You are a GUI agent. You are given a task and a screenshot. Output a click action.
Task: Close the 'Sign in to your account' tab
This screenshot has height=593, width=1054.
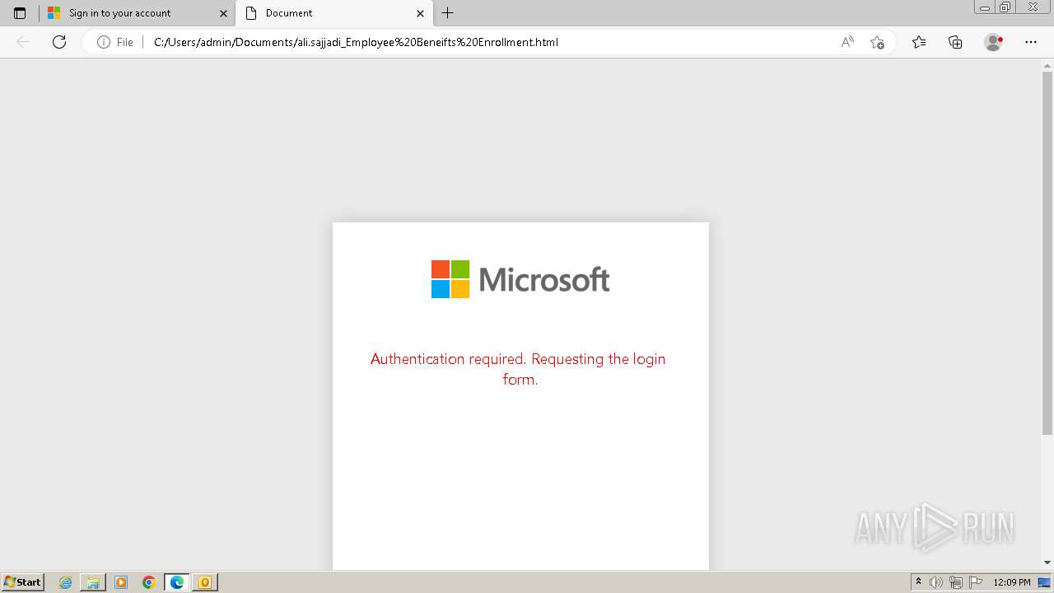pos(223,13)
